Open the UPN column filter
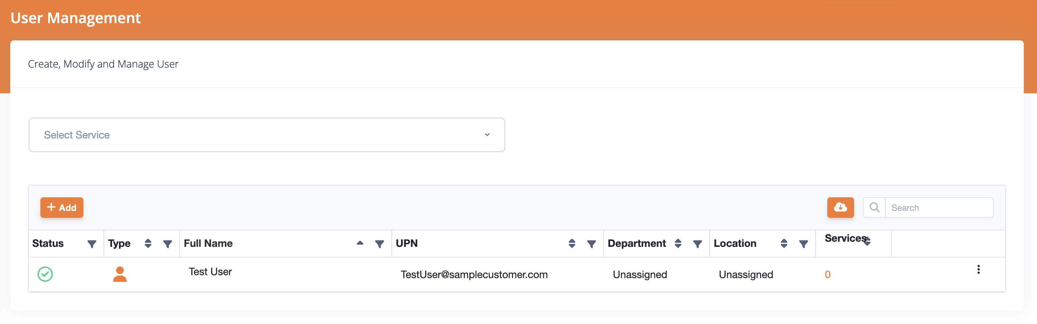Screen dimensions: 1037x324 pos(591,244)
